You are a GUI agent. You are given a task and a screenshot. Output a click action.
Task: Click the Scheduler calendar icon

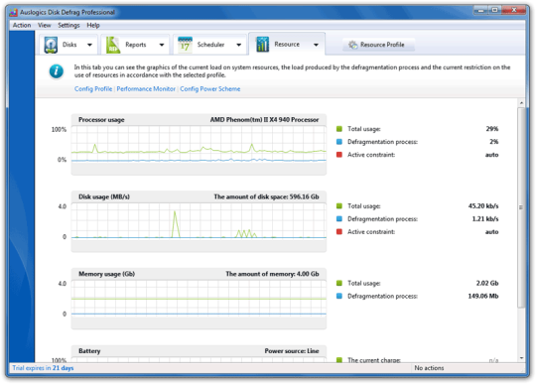185,45
